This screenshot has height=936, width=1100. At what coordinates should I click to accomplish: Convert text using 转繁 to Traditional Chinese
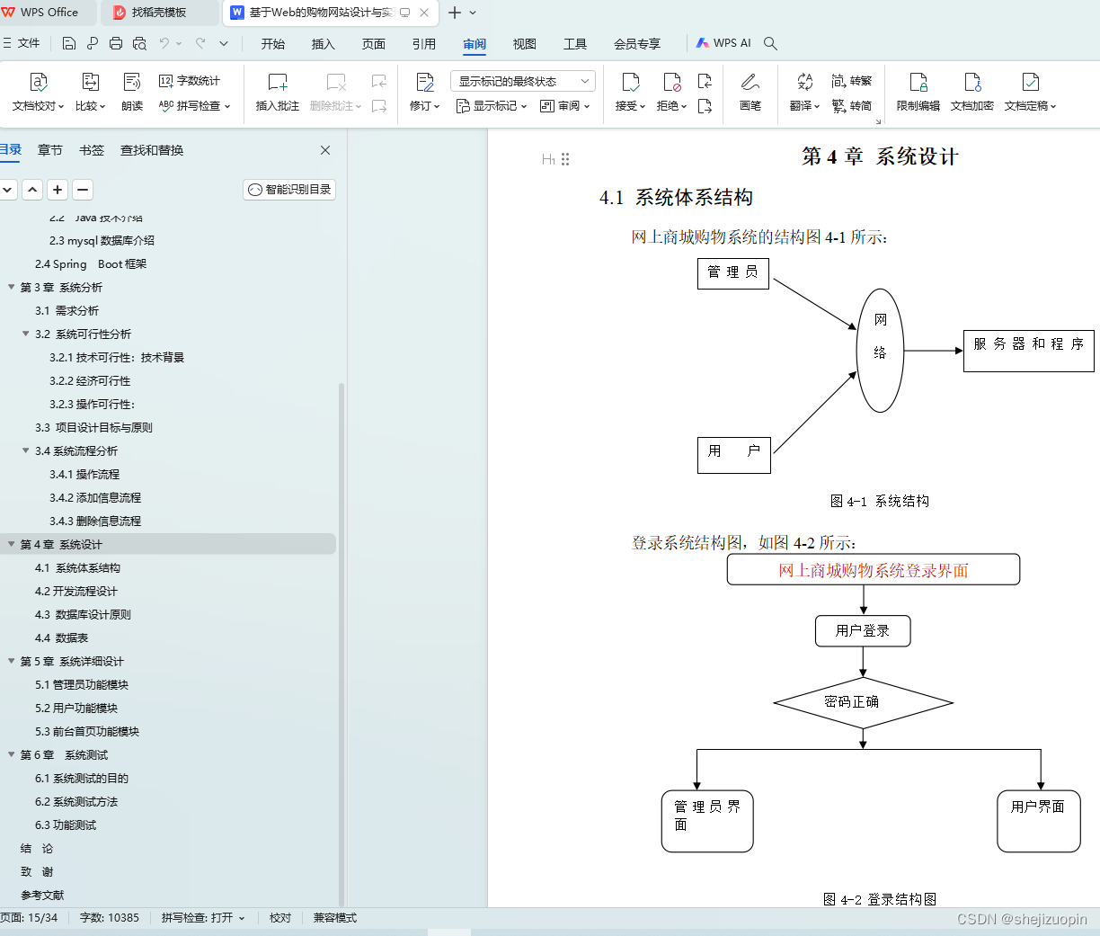[851, 80]
